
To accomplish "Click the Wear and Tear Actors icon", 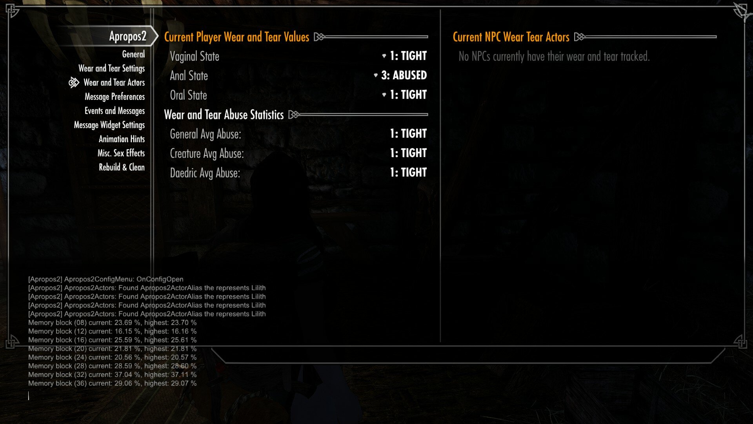I will [73, 82].
